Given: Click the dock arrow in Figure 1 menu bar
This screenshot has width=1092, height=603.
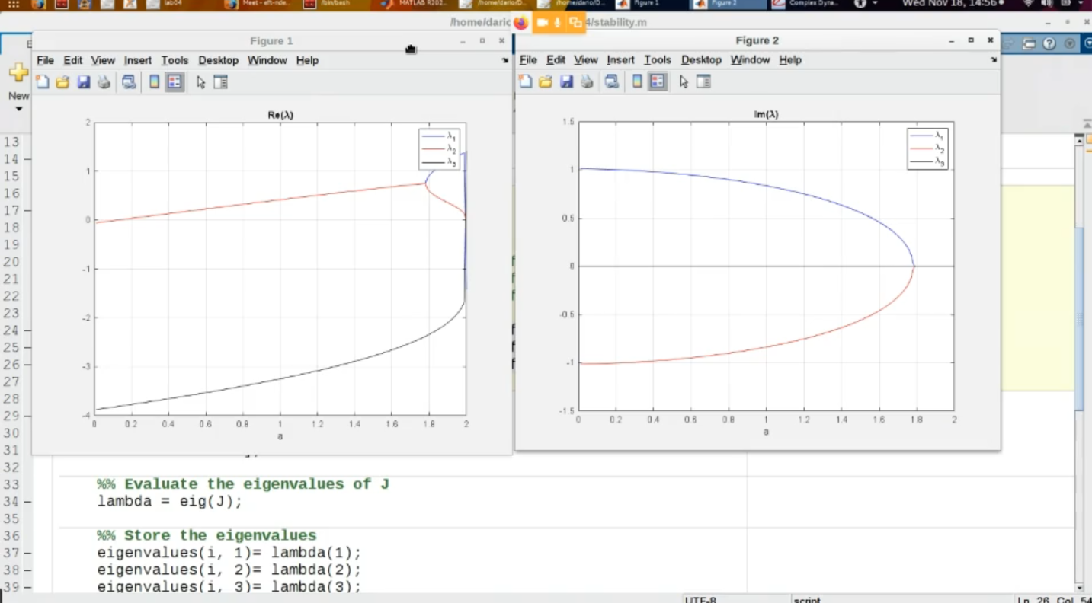Looking at the screenshot, I should pos(504,60).
